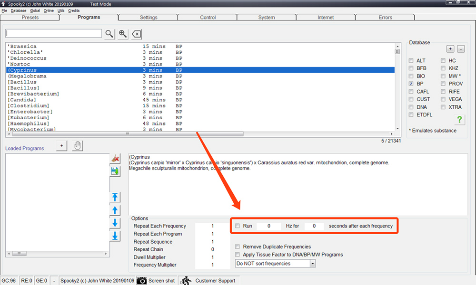The width and height of the screenshot is (476, 285).
Task: Click the magnifier search icon
Action: pos(109,34)
